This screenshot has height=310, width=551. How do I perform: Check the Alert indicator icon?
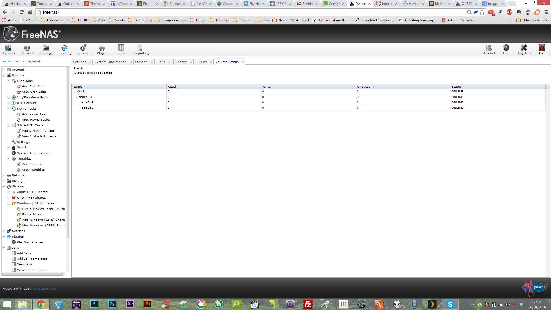542,50
